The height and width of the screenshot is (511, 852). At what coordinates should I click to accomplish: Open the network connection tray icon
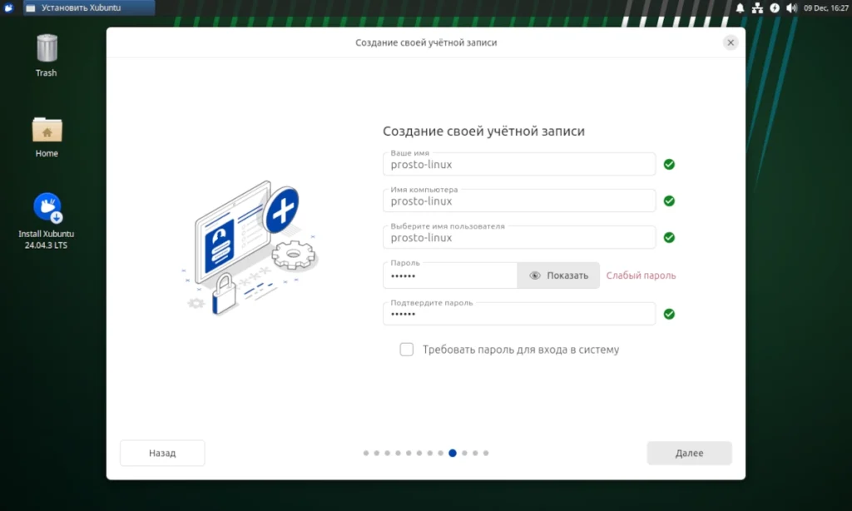(x=757, y=7)
